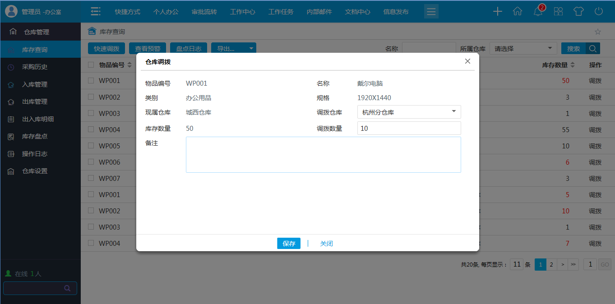This screenshot has width=615, height=304.
Task: Toggle the select-all header checkbox
Action: pos(91,65)
